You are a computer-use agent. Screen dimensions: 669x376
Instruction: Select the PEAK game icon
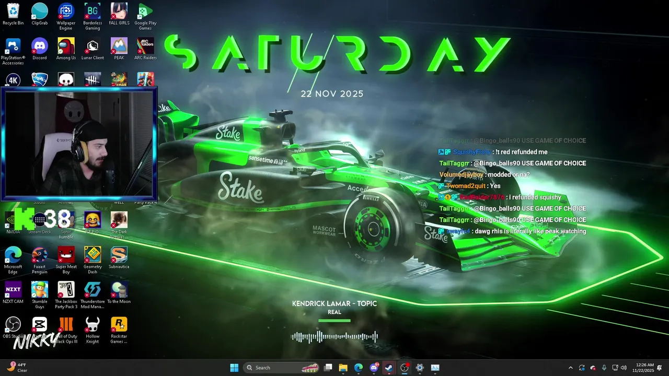pyautogui.click(x=119, y=49)
